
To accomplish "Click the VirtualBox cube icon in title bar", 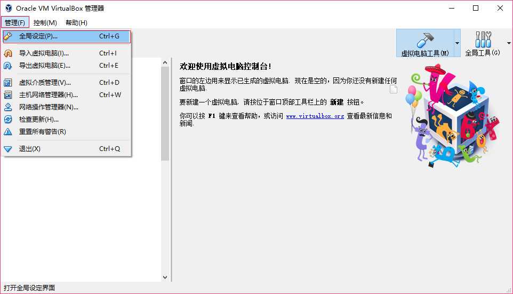I will (9, 8).
